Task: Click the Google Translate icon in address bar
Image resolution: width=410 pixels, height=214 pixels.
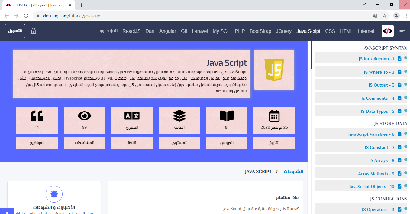Action: click(x=375, y=16)
